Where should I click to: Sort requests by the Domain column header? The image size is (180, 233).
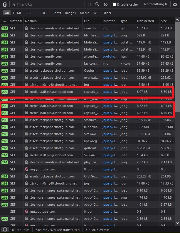31,21
